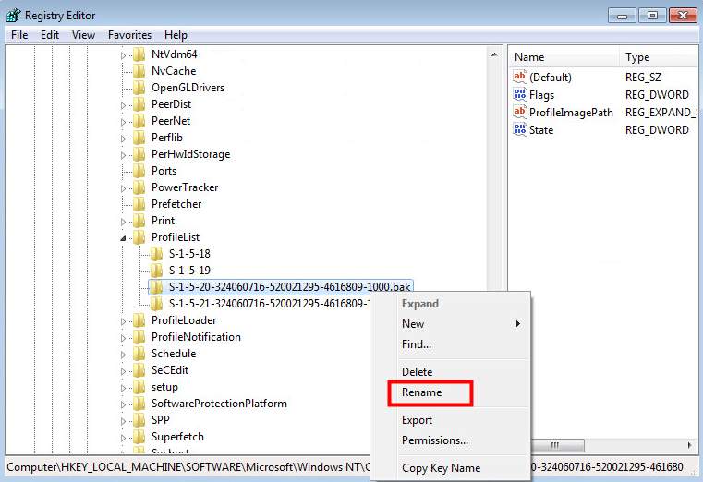Image resolution: width=703 pixels, height=482 pixels.
Task: Click the NvCache folder icon
Action: (x=139, y=71)
